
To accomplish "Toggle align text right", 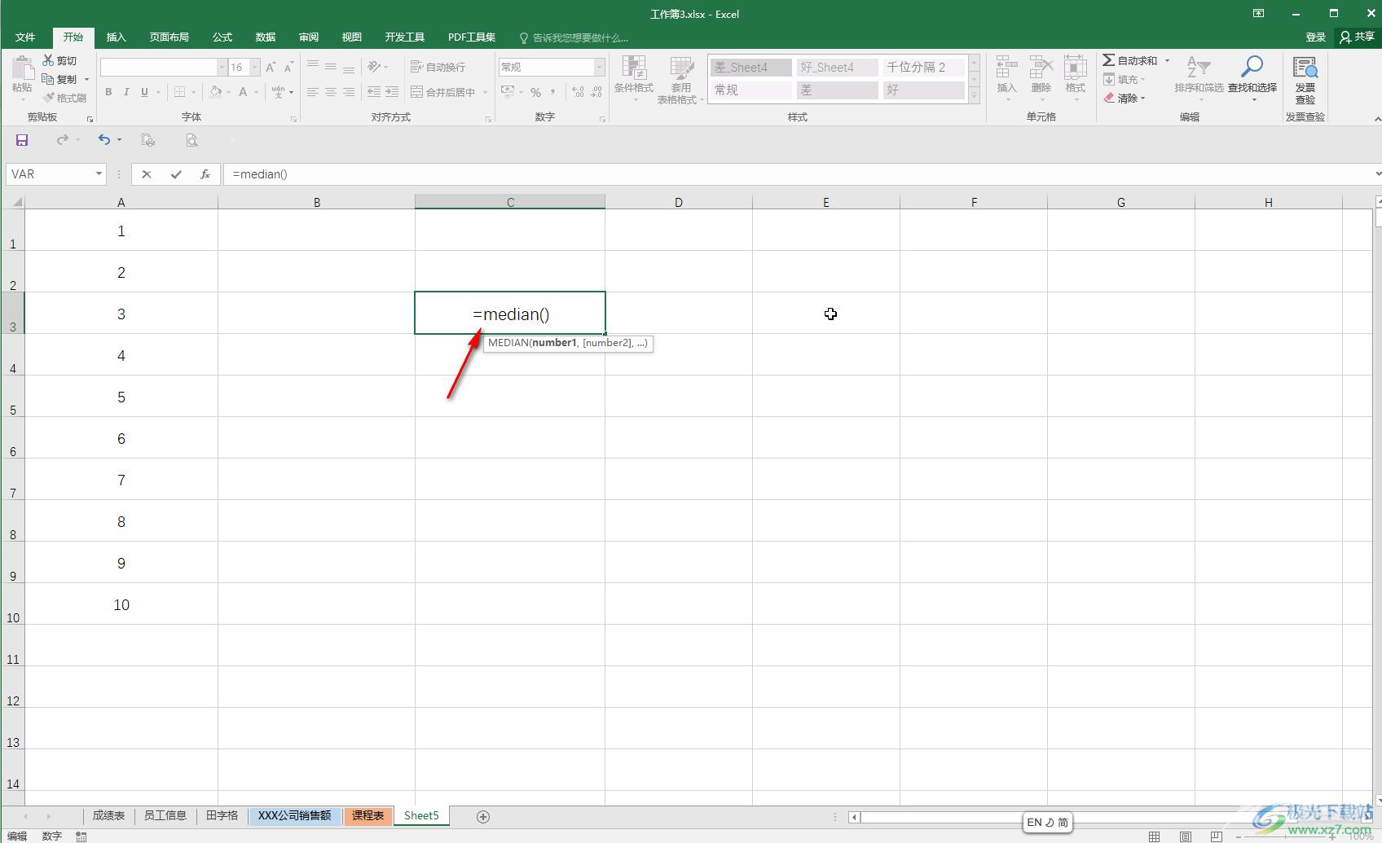I will 349,92.
